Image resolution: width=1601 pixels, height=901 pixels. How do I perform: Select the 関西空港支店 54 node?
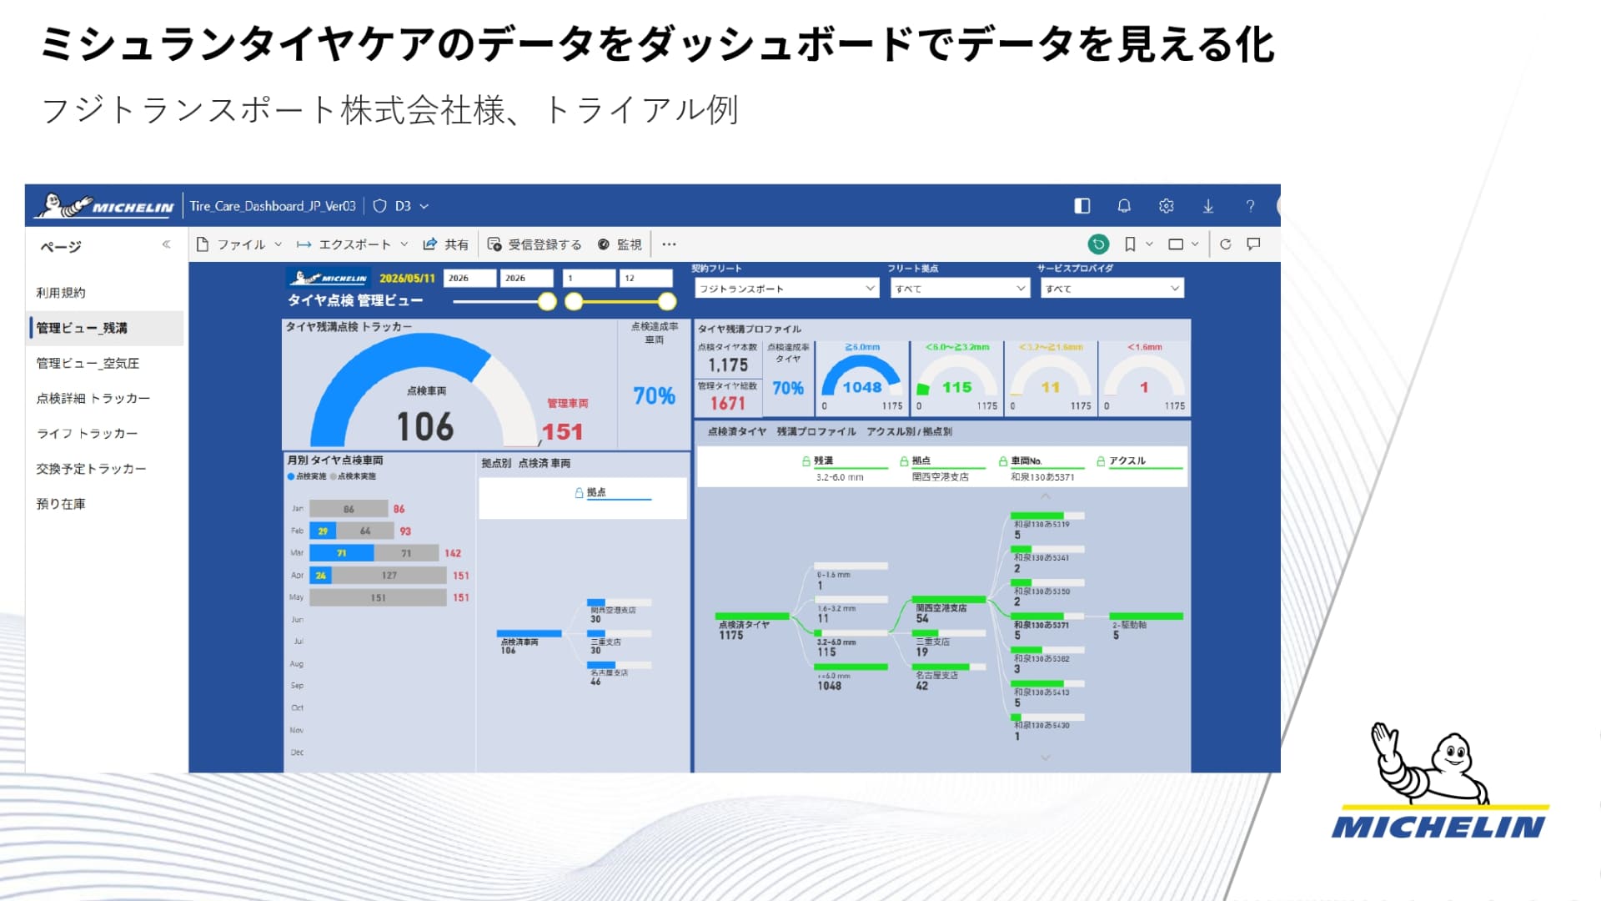[x=949, y=610]
